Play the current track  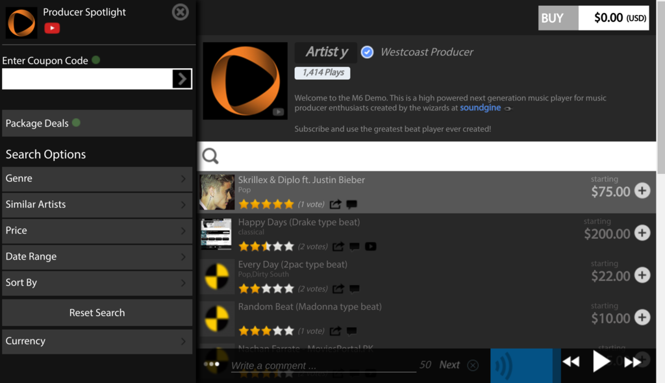tap(601, 362)
